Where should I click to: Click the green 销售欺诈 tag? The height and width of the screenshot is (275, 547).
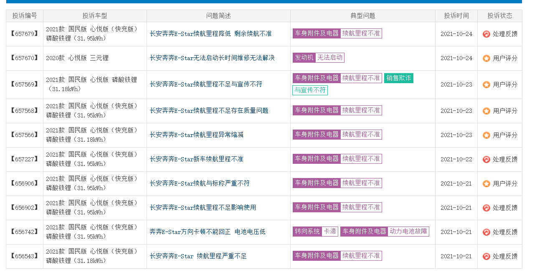coord(399,78)
